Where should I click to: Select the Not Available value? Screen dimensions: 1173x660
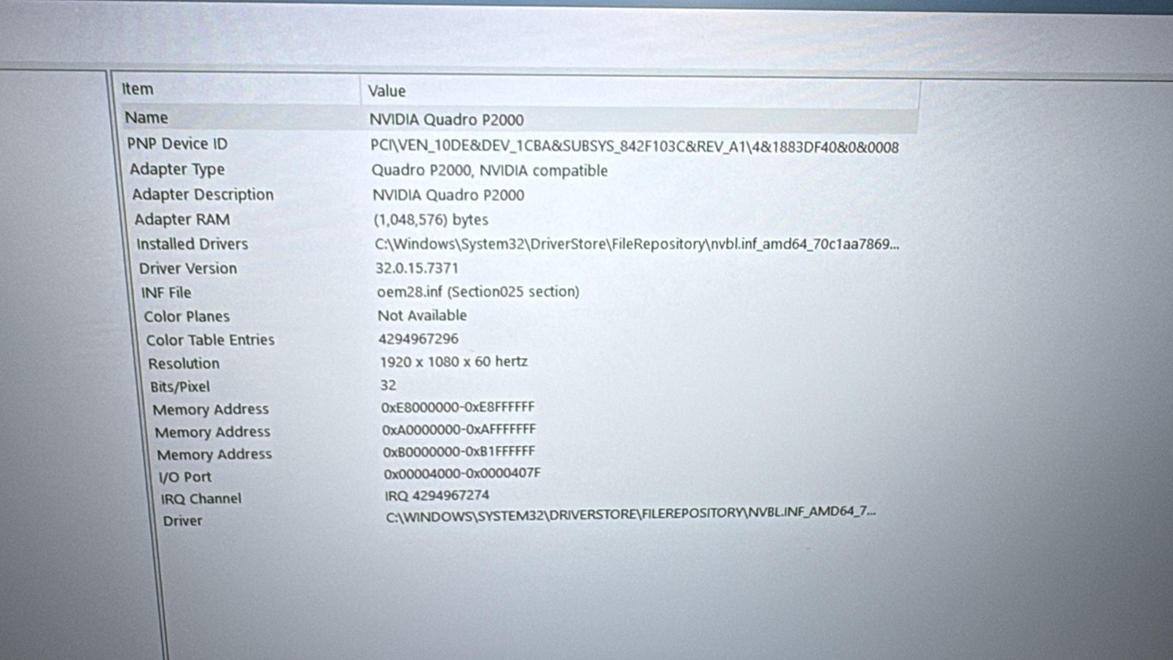422,315
